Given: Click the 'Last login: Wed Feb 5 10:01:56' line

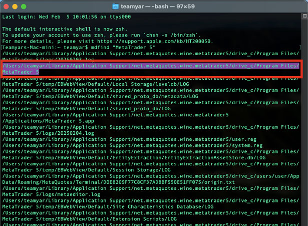Looking at the screenshot, I should 67,17.
